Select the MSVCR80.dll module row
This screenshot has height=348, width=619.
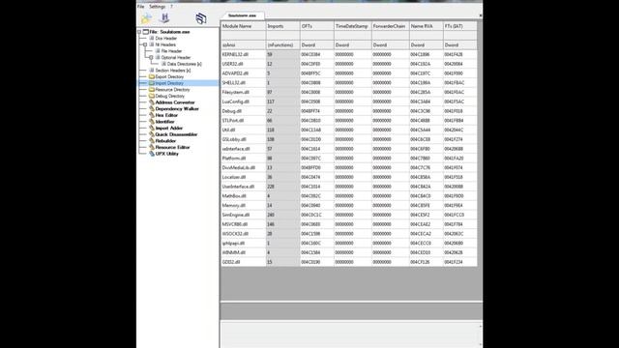click(x=348, y=224)
